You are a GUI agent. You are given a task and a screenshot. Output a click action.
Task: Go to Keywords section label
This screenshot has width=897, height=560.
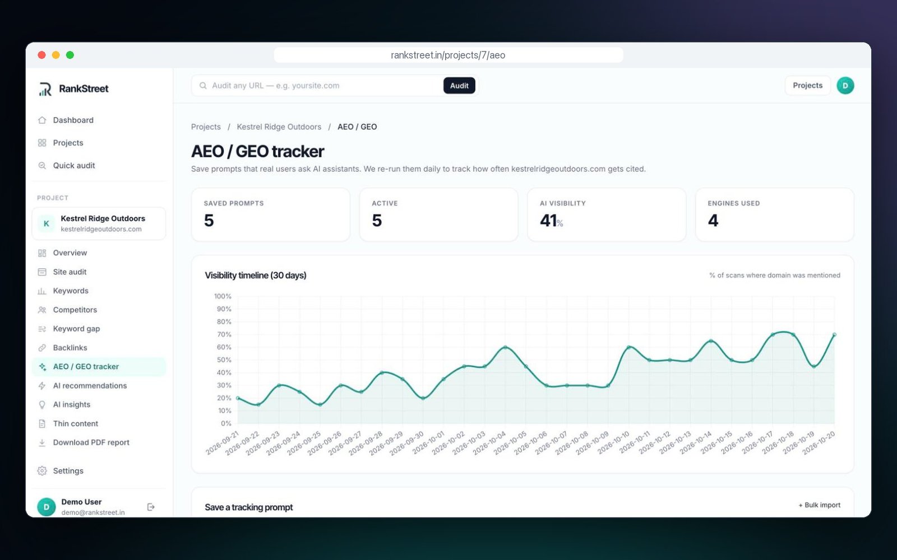point(71,291)
